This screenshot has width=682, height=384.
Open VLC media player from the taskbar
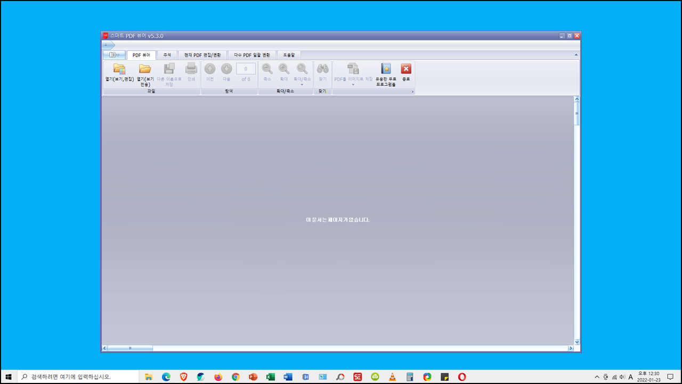click(x=392, y=377)
